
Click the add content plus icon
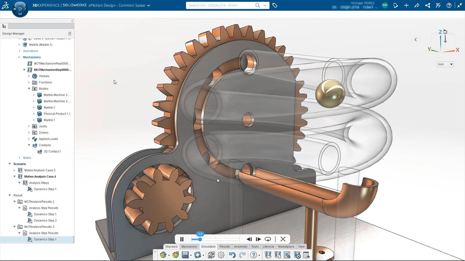[406, 5]
